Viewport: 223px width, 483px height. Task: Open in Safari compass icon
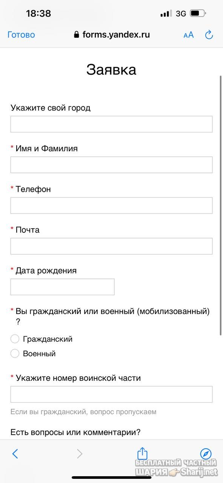pos(206,454)
